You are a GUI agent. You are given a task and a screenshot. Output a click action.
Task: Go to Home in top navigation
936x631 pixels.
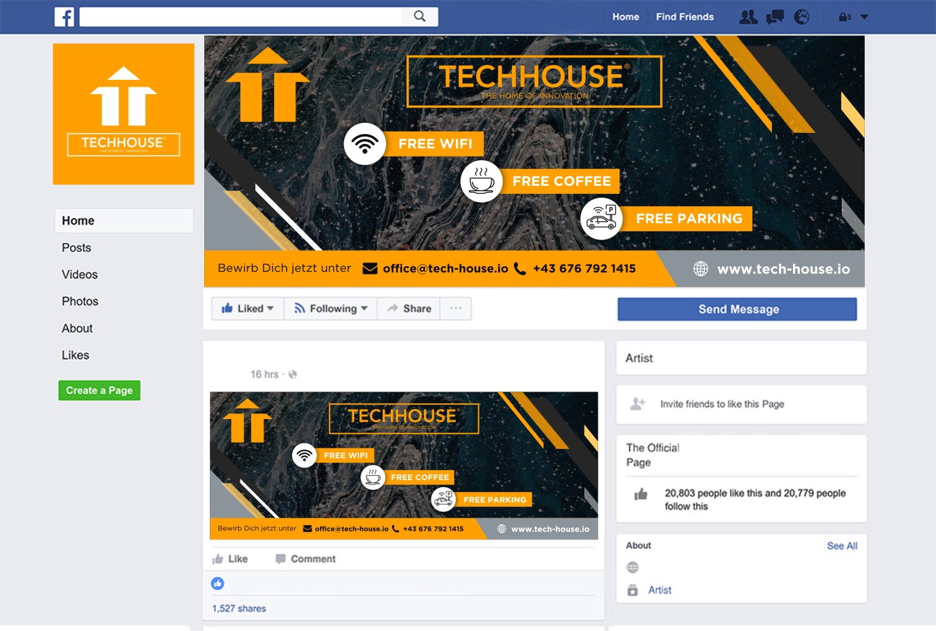pyautogui.click(x=626, y=17)
